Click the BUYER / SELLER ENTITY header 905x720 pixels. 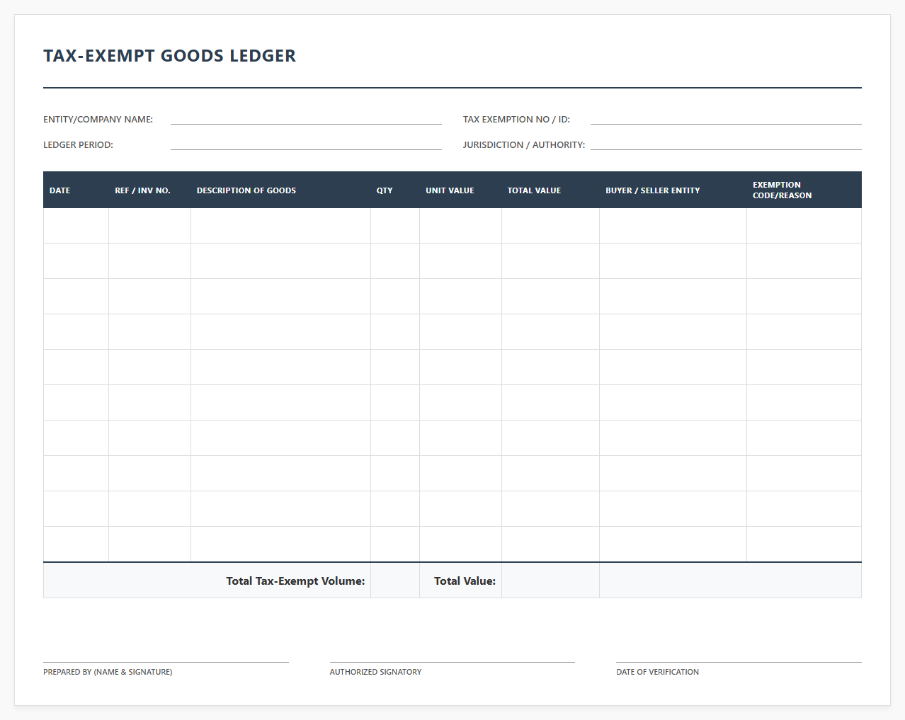pos(673,190)
